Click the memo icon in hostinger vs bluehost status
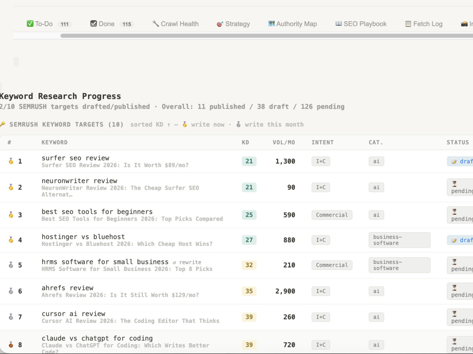 point(454,240)
